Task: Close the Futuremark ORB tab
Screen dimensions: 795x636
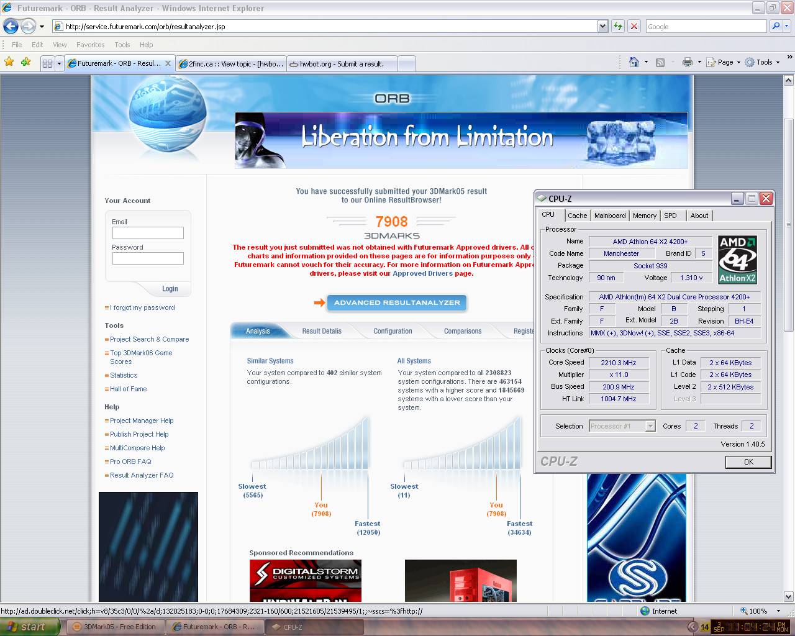Action: [168, 63]
